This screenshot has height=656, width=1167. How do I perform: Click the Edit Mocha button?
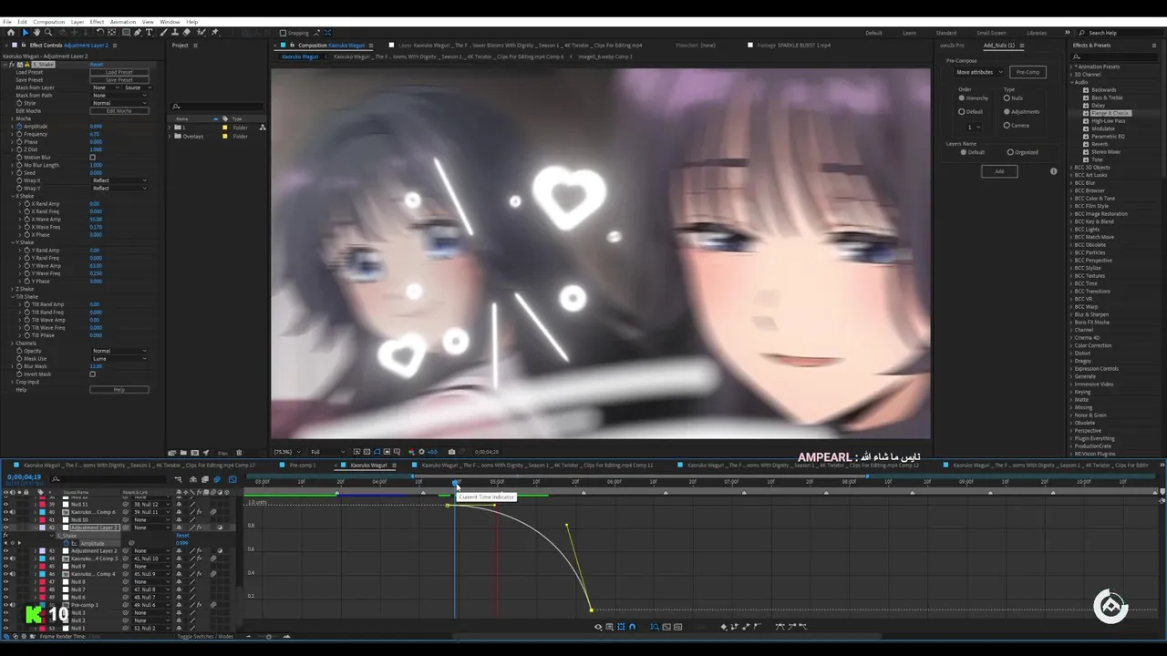coord(119,111)
